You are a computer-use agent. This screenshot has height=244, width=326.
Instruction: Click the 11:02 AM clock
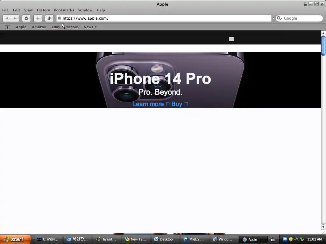pyautogui.click(x=314, y=239)
